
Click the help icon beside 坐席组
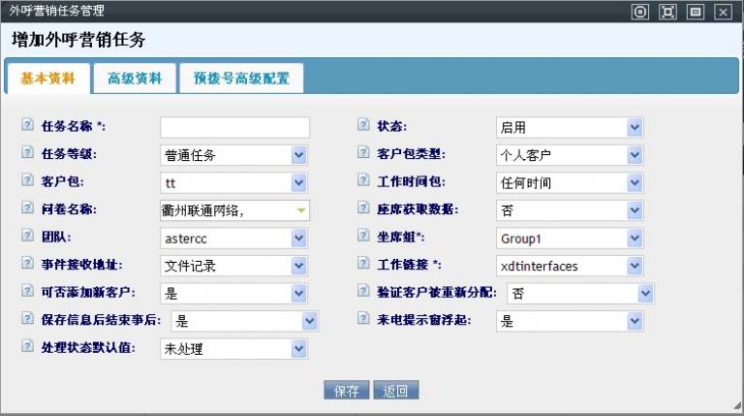363,236
